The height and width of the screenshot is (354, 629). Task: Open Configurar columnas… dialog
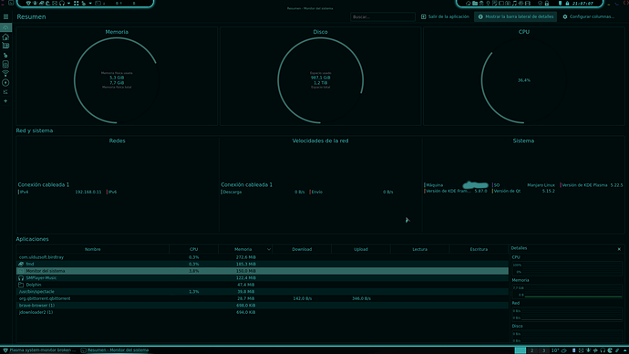pos(589,16)
